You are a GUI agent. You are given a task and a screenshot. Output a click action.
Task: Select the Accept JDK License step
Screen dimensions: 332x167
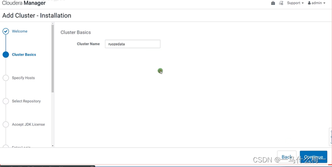pos(28,125)
